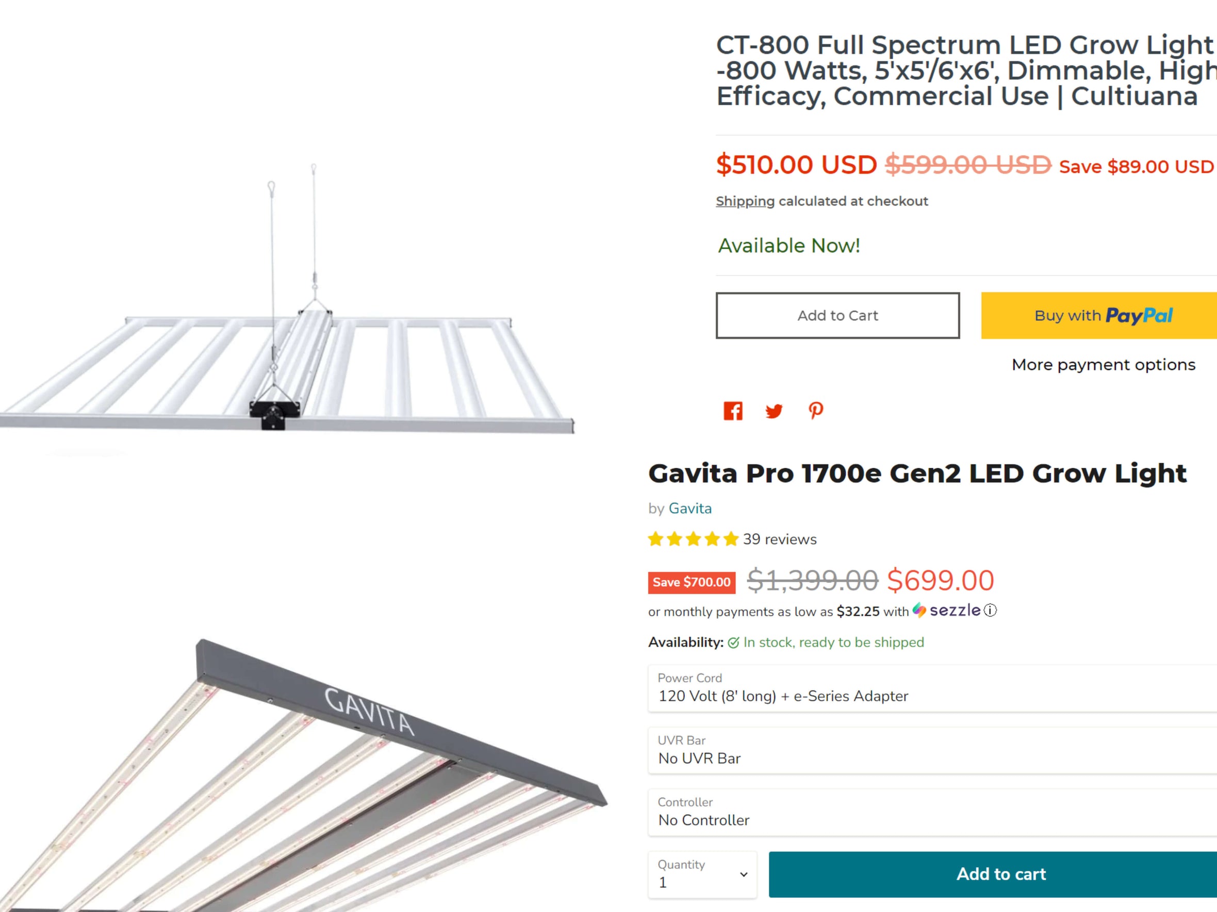Show more payment options
1217x912 pixels.
tap(1103, 364)
